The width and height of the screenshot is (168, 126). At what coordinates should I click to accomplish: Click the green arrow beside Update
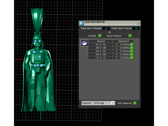(100, 36)
